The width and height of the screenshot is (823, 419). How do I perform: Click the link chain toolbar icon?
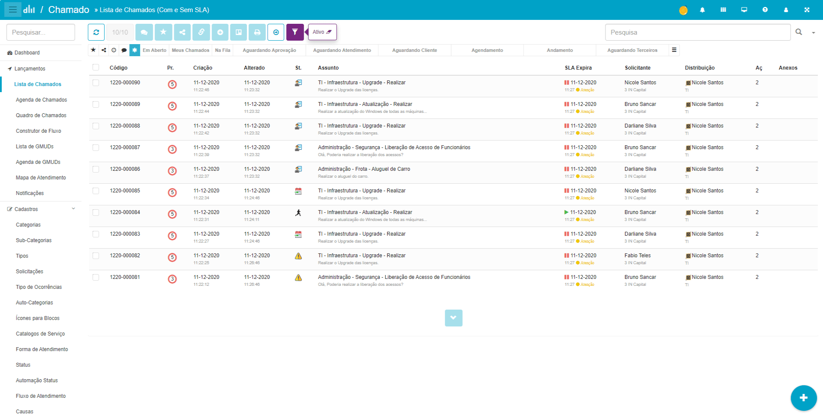coord(201,32)
